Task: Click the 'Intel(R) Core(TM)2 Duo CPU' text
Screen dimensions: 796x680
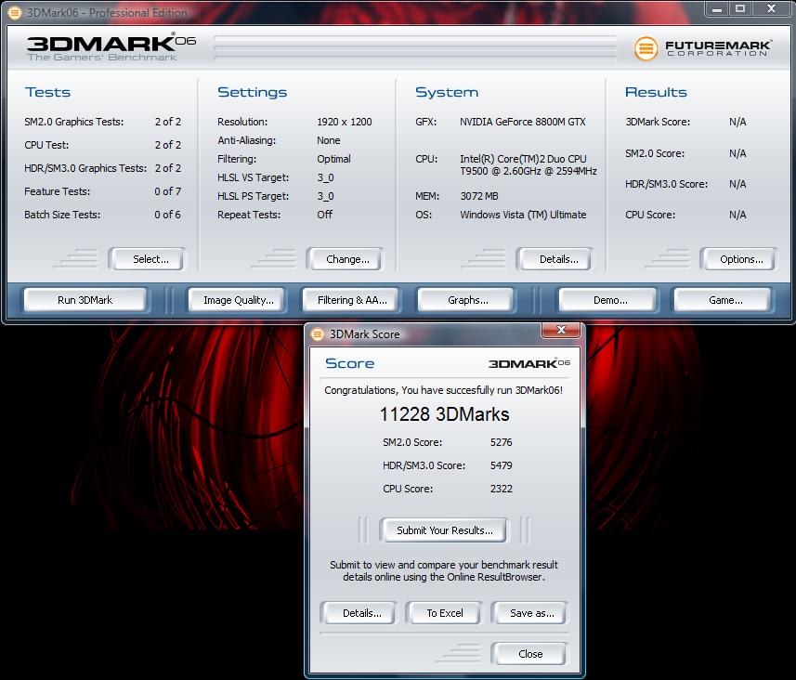Action: pyautogui.click(x=523, y=159)
